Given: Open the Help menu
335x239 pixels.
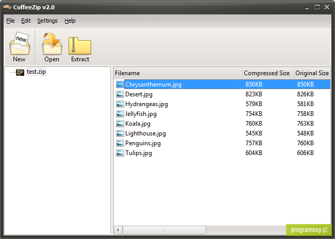Looking at the screenshot, I should (70, 21).
